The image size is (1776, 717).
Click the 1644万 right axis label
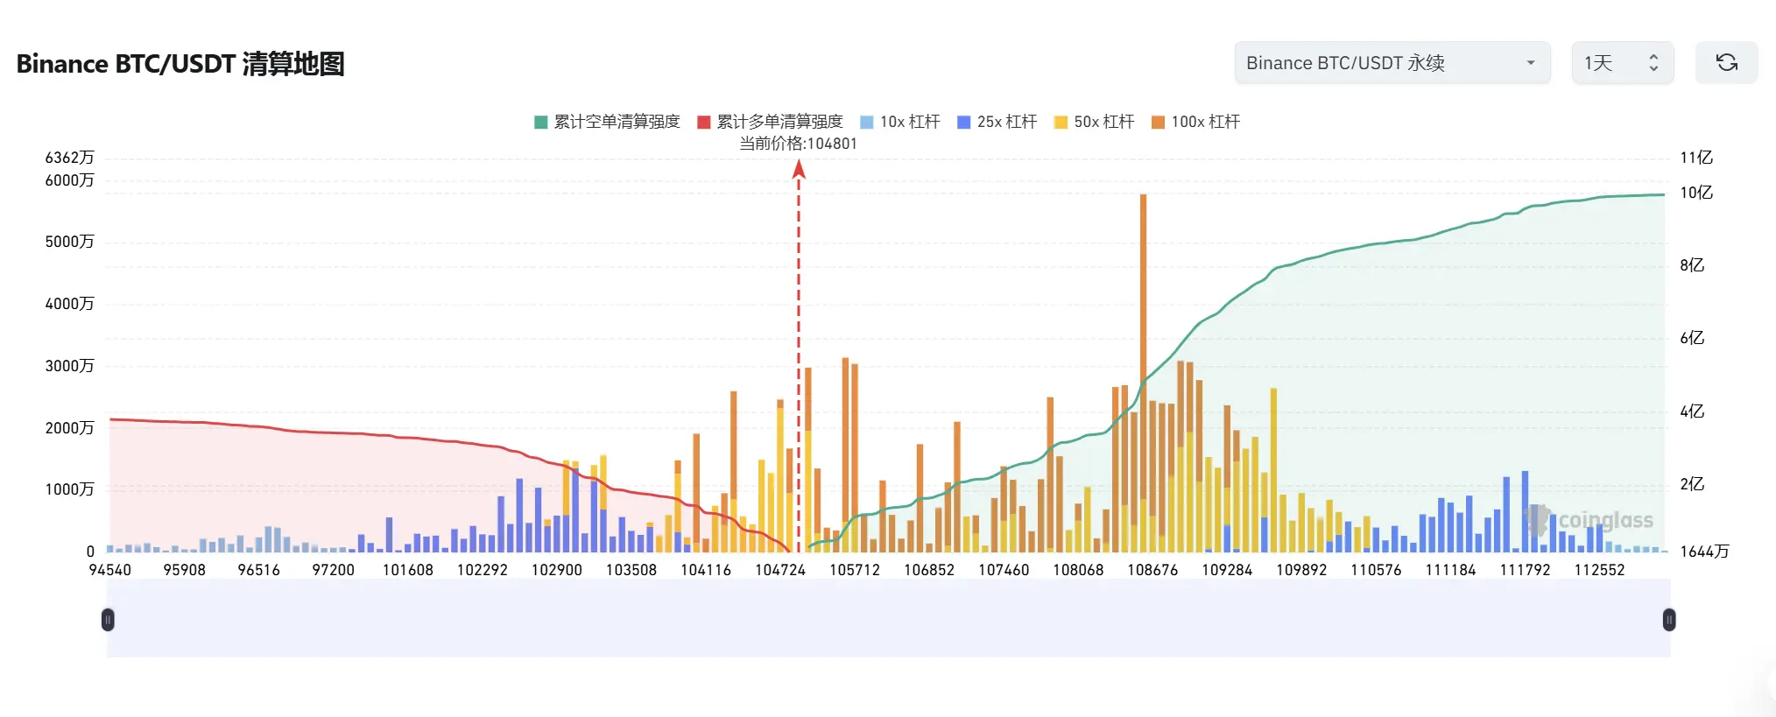(1704, 552)
